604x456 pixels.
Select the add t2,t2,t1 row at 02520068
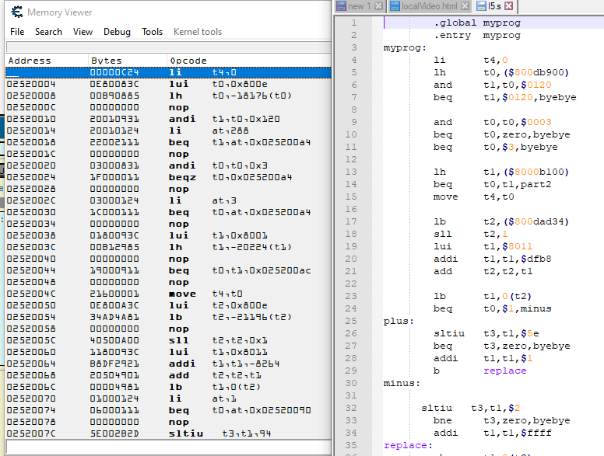point(168,375)
